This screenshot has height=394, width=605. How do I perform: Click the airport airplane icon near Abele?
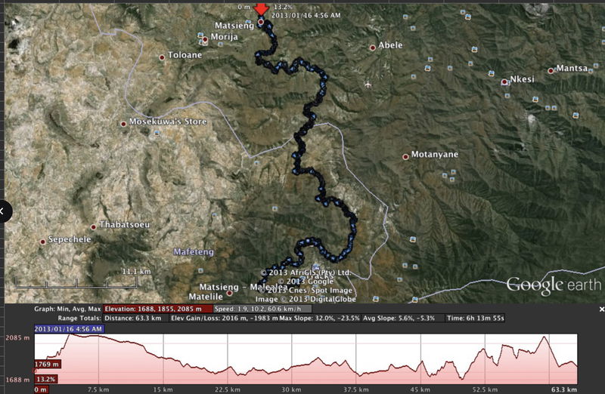tap(368, 84)
